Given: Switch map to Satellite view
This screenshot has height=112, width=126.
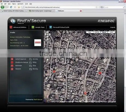Looking at the screenshot, I should (x=97, y=32).
